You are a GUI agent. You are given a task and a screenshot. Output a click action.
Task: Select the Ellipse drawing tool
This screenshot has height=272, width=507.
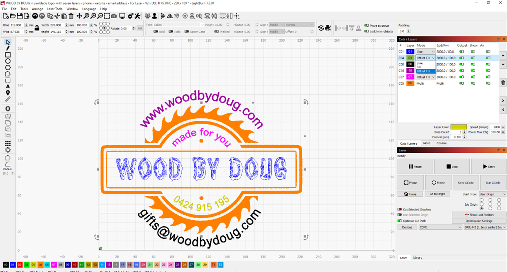(x=8, y=61)
